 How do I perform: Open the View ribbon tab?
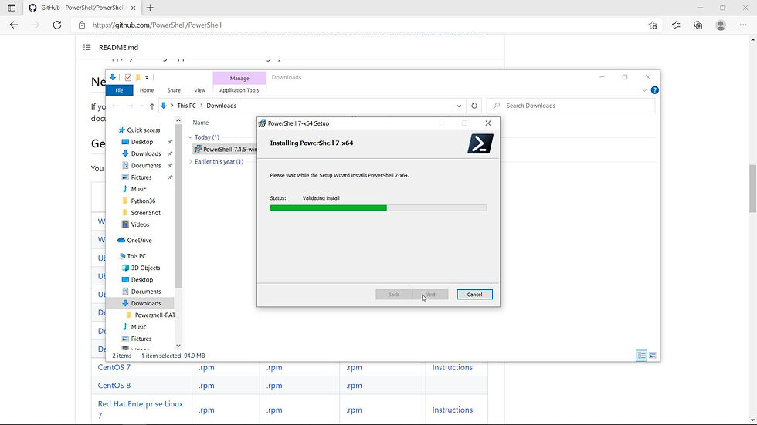199,90
